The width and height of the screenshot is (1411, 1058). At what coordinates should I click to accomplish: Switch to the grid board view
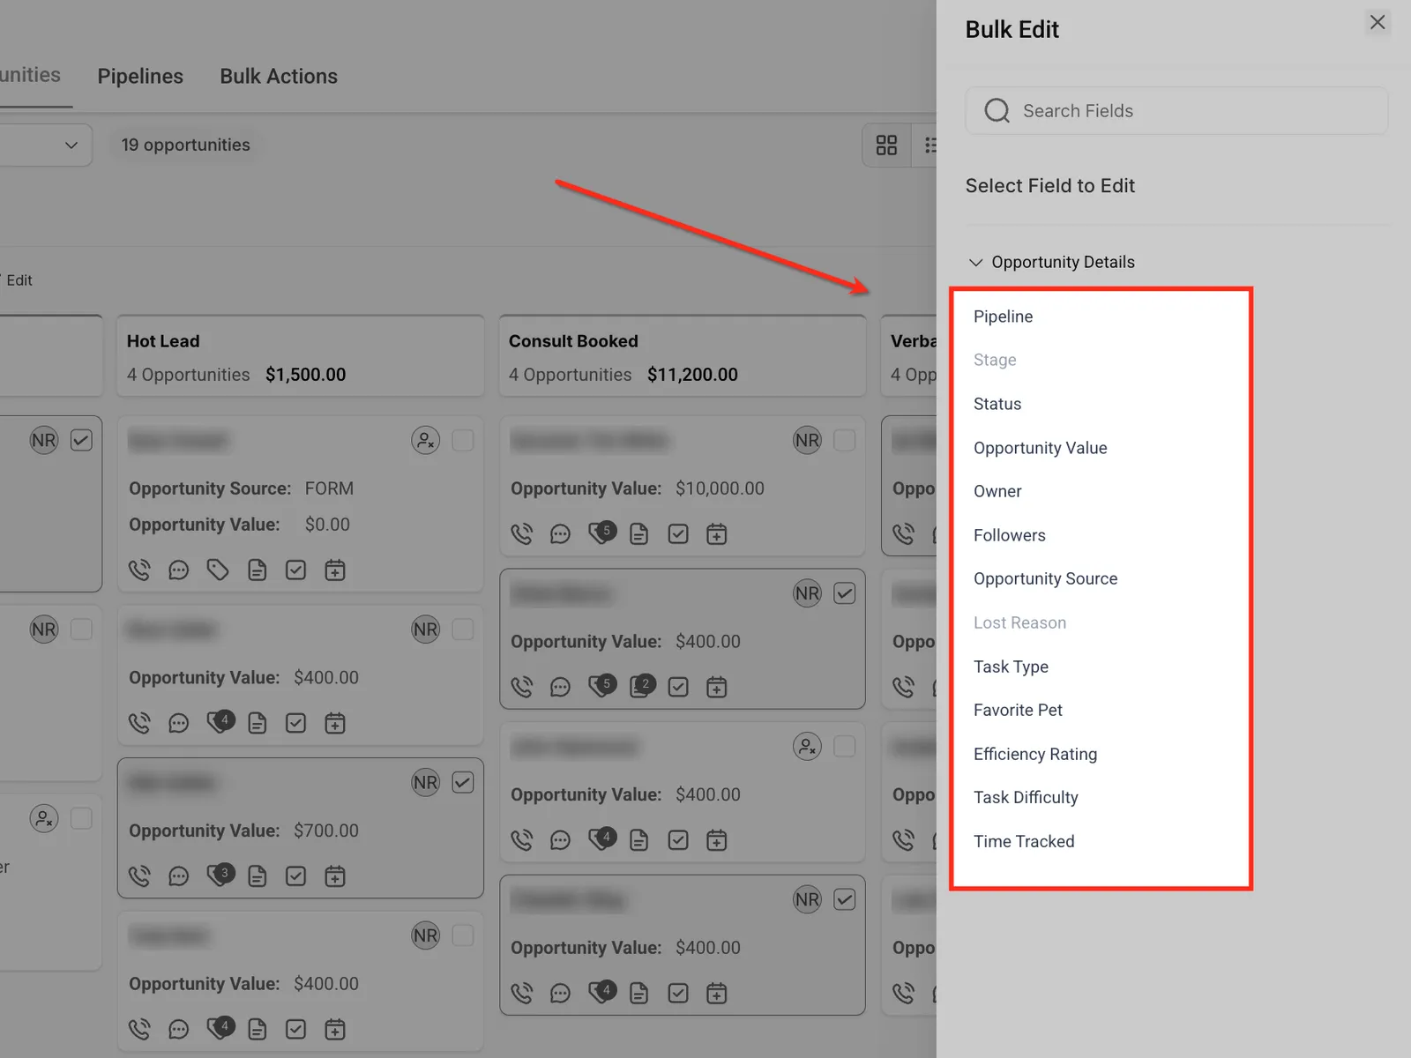click(x=887, y=145)
